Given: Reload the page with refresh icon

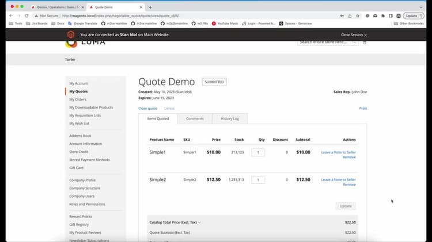Looking at the screenshot, I should tap(26, 16).
